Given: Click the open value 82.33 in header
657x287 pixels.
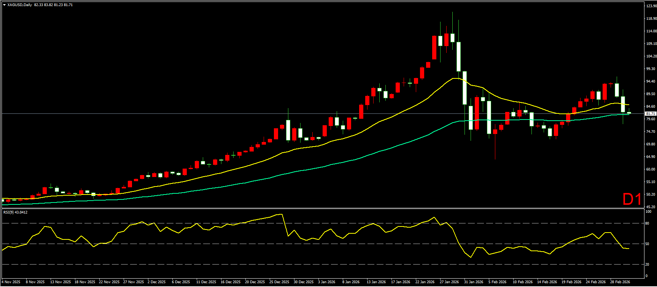Looking at the screenshot, I should tap(38, 5).
